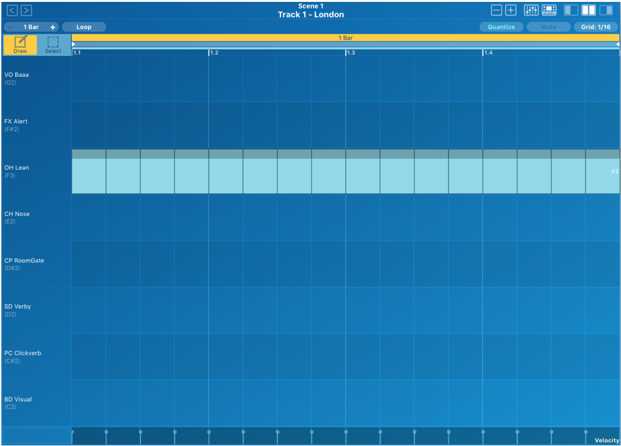
Task: Preview the SD Verby (D2) lane
Action: point(36,310)
